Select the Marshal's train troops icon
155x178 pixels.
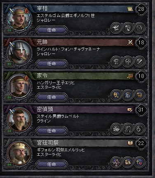pyautogui.click(x=128, y=62)
